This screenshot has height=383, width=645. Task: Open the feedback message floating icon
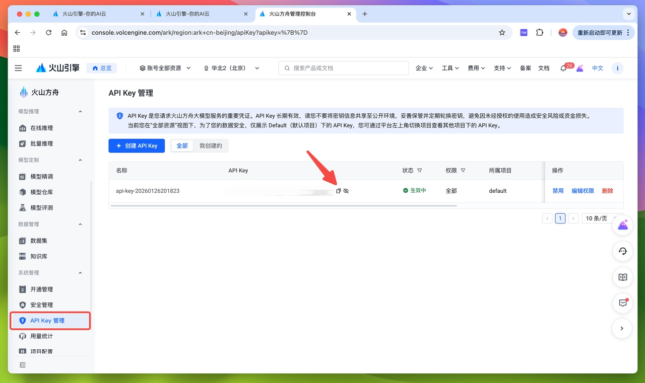[x=623, y=303]
